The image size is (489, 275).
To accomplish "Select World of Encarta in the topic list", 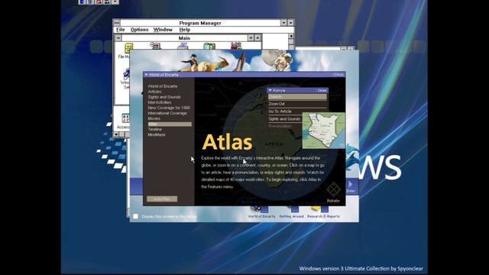I will 163,86.
